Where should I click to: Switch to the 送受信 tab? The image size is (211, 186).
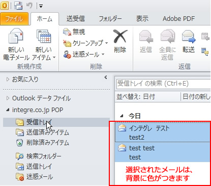click(76, 19)
